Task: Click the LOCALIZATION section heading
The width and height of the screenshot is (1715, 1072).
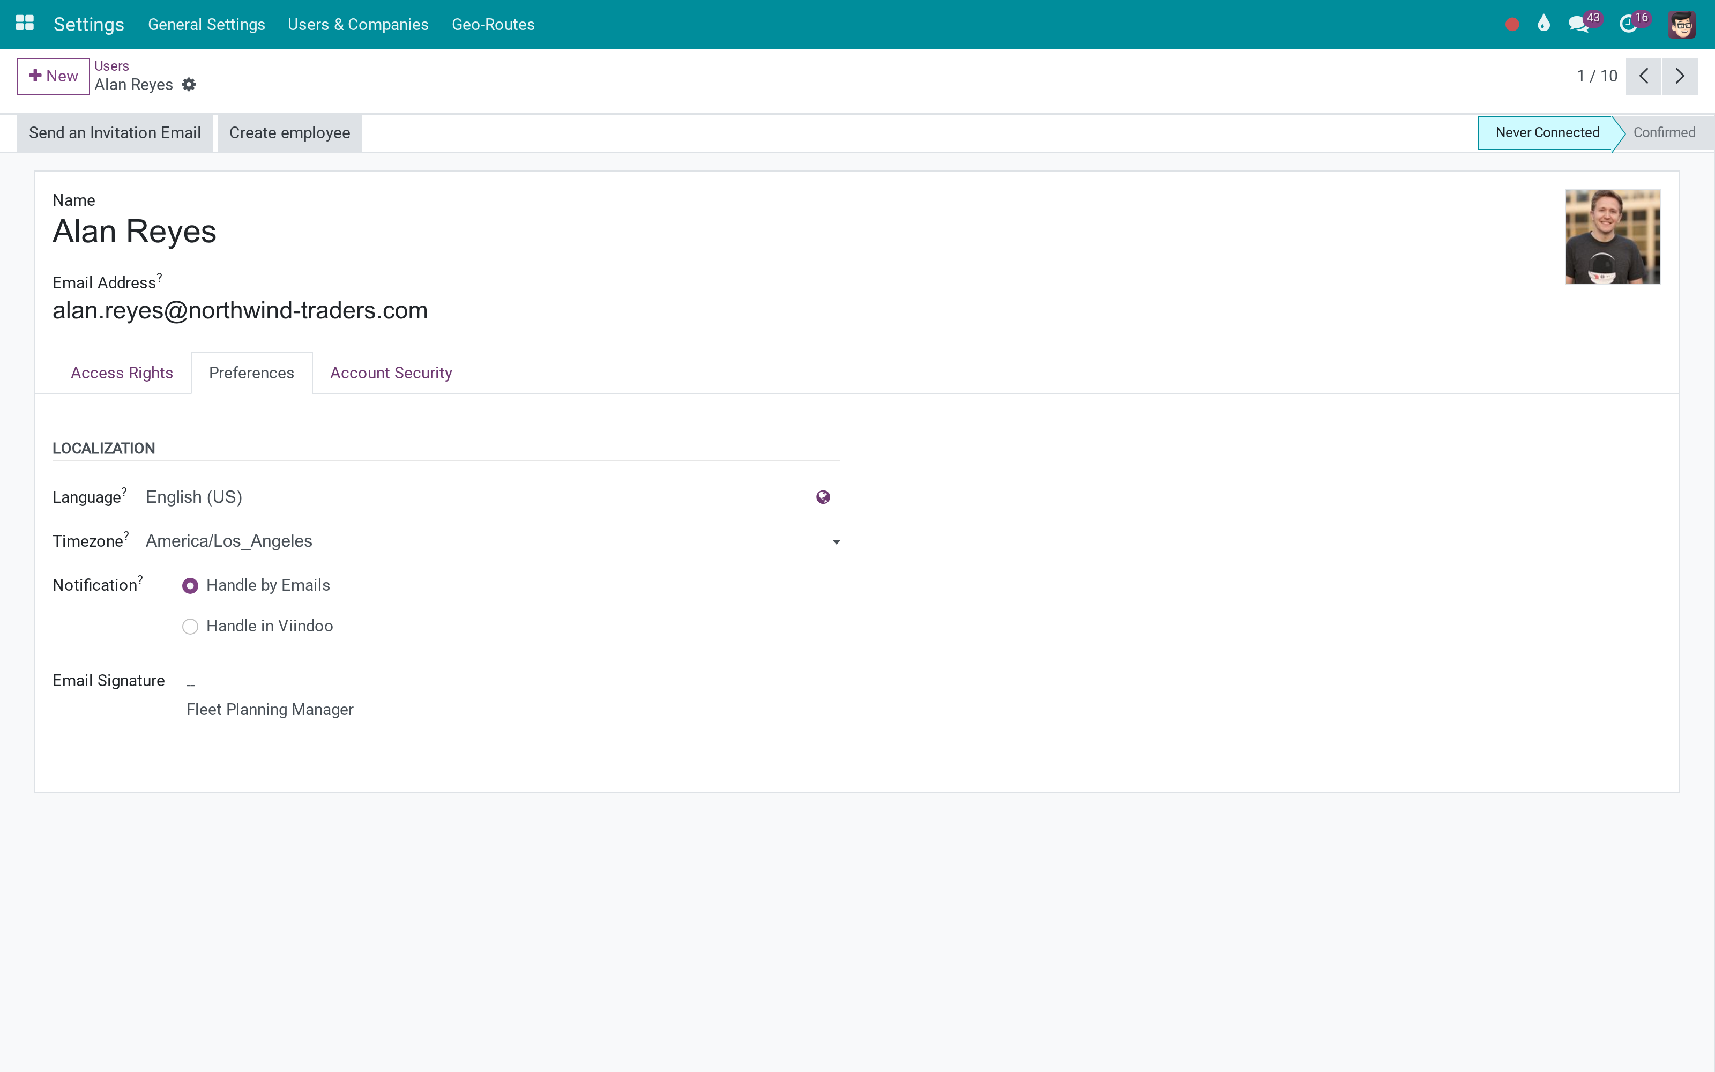Action: 103,449
